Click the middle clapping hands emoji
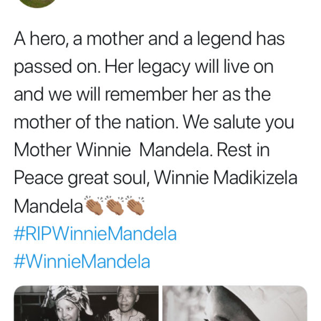 [x=116, y=205]
